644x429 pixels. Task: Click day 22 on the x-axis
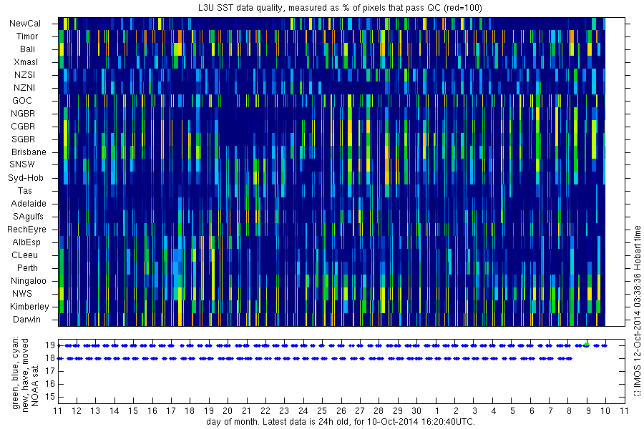[x=265, y=411]
